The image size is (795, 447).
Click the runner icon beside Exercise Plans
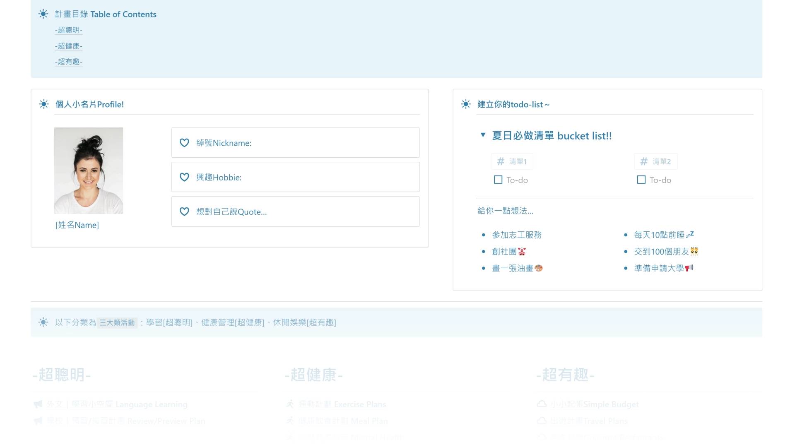click(x=290, y=404)
